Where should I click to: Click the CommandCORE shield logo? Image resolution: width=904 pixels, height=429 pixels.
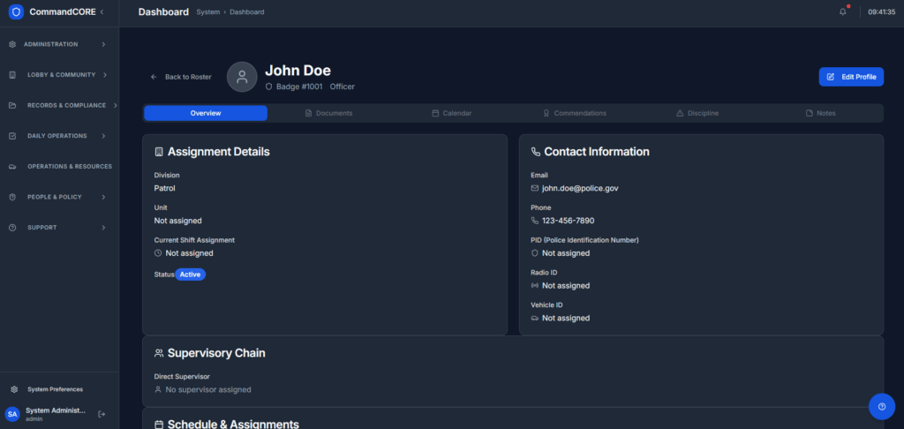click(x=15, y=11)
